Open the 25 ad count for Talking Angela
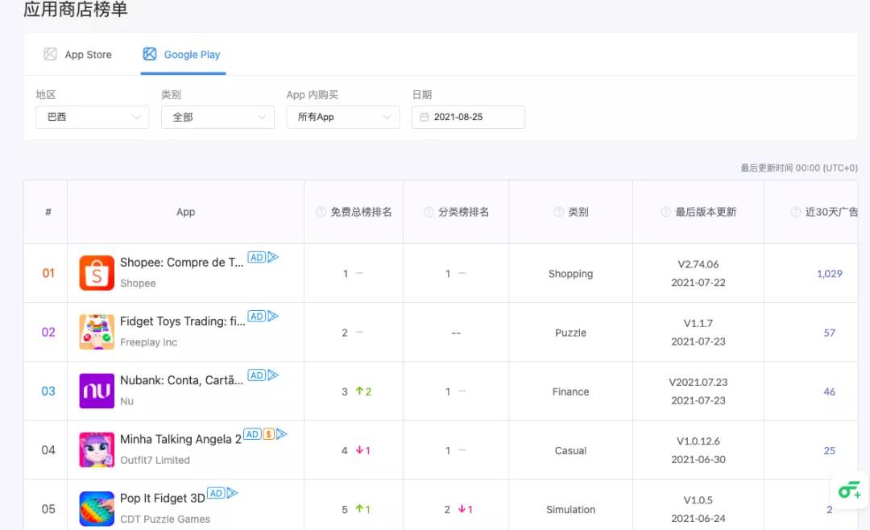The width and height of the screenshot is (870, 530). 830,450
